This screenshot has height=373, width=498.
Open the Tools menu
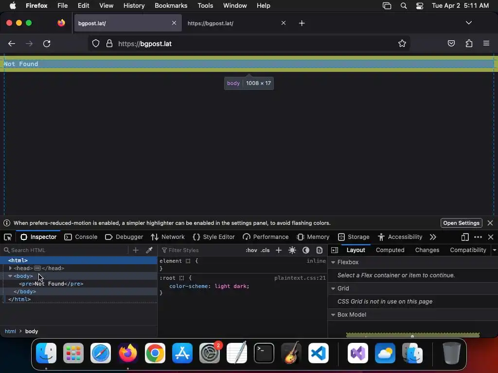click(x=205, y=6)
